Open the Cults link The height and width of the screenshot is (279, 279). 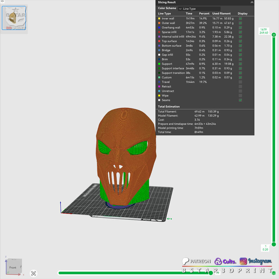(x=225, y=261)
